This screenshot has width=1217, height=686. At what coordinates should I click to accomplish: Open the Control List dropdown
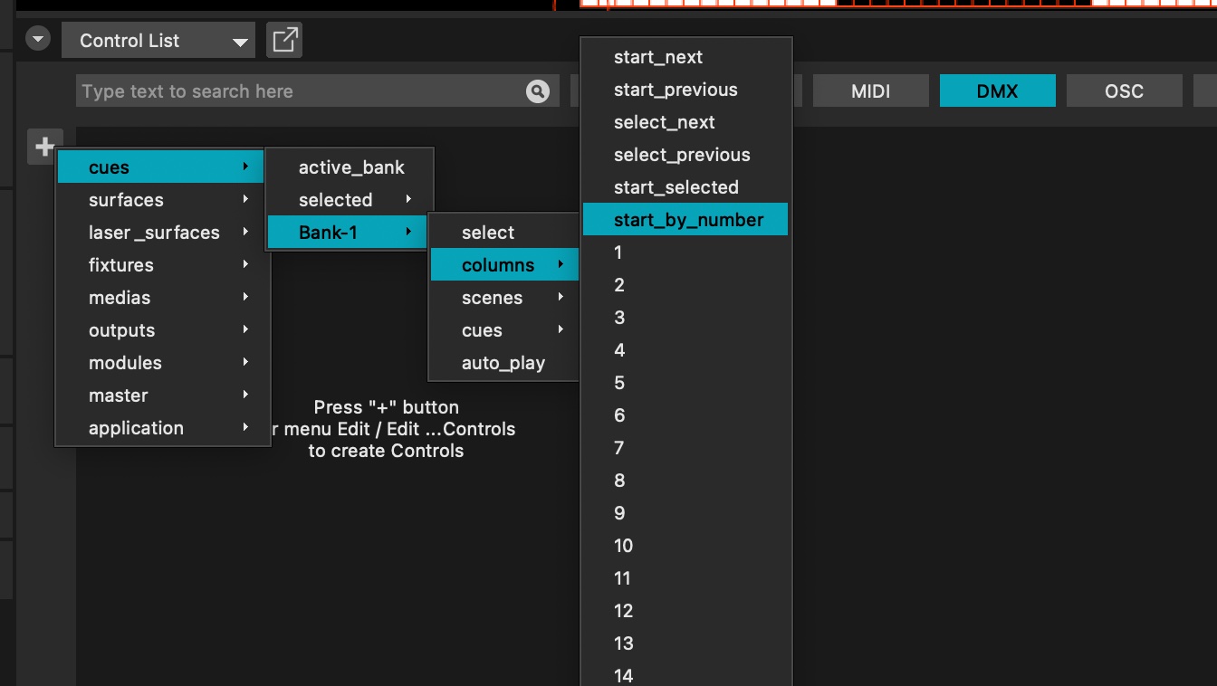tap(158, 41)
